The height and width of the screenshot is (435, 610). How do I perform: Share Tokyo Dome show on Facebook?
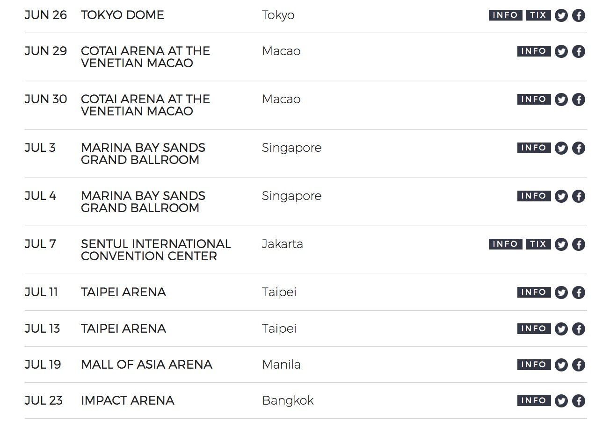click(579, 15)
